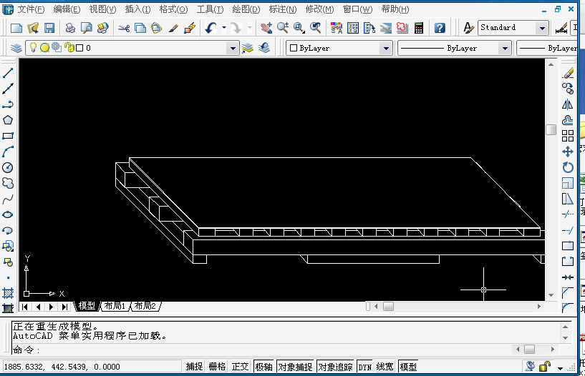Toggle 极轴 polar tracking
The image size is (585, 376).
tap(264, 367)
